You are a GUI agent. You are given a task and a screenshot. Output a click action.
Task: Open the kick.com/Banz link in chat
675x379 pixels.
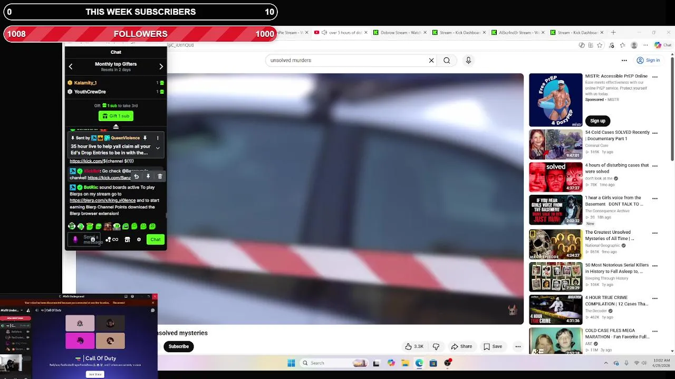(x=109, y=178)
